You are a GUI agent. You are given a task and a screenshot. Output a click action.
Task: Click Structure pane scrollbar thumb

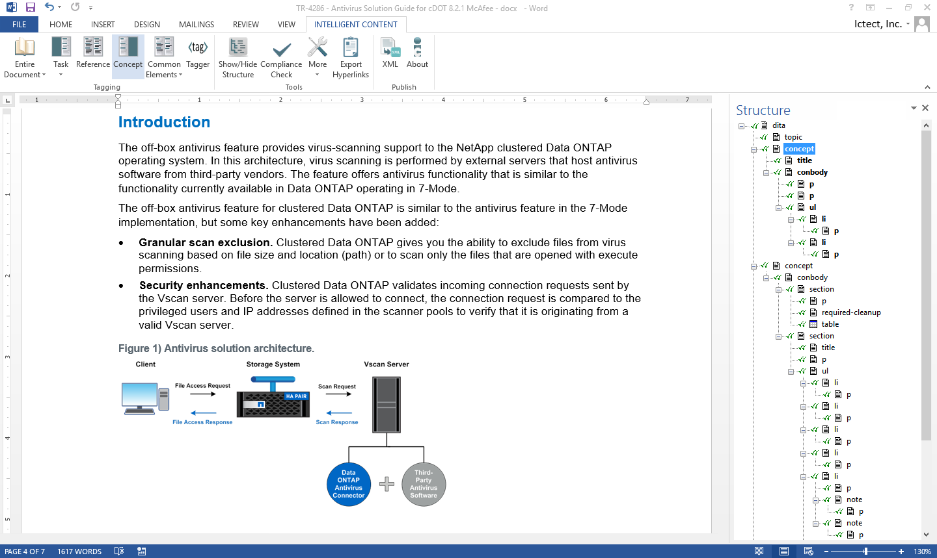click(x=926, y=286)
